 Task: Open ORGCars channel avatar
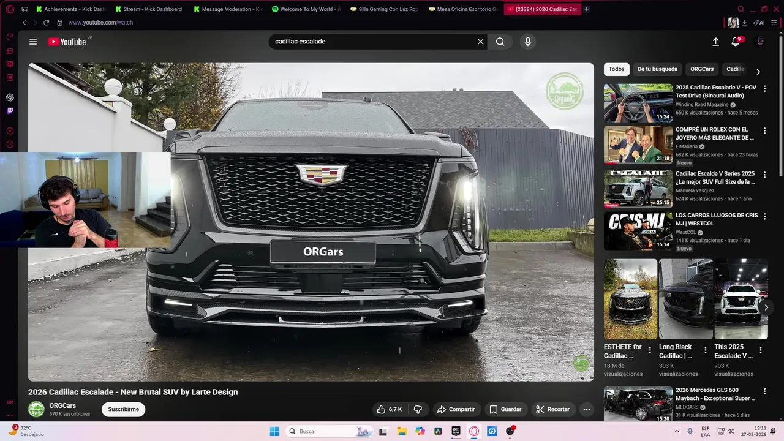(x=36, y=409)
